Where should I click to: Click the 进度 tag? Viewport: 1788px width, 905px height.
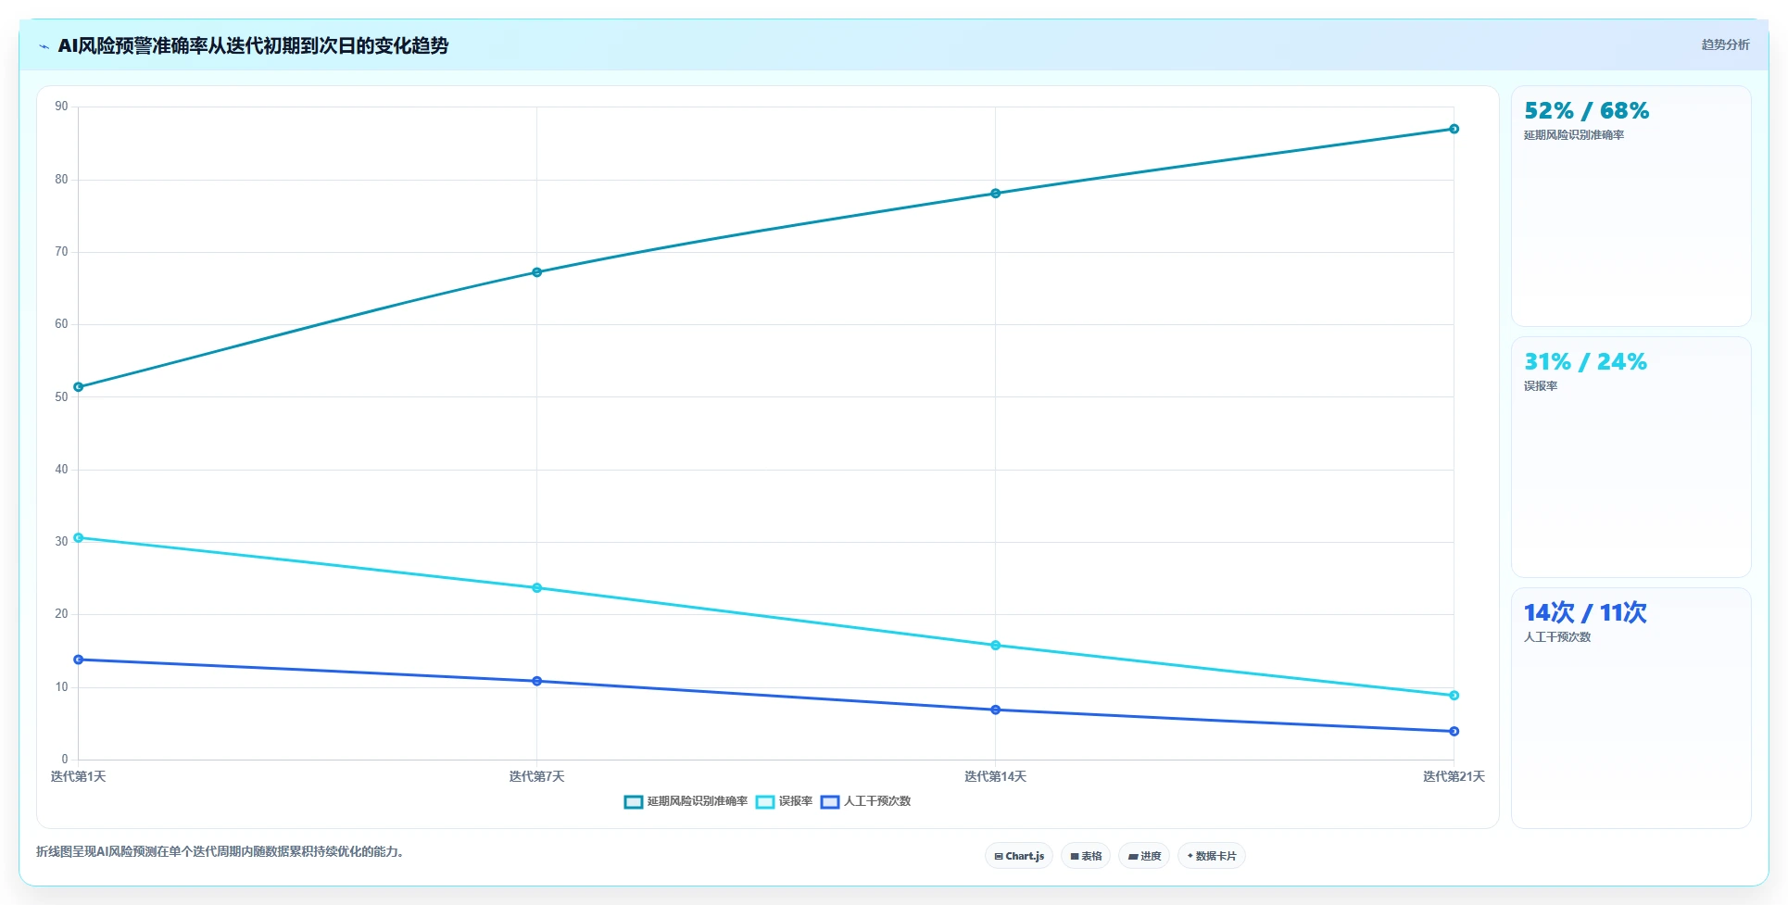pyautogui.click(x=1144, y=856)
